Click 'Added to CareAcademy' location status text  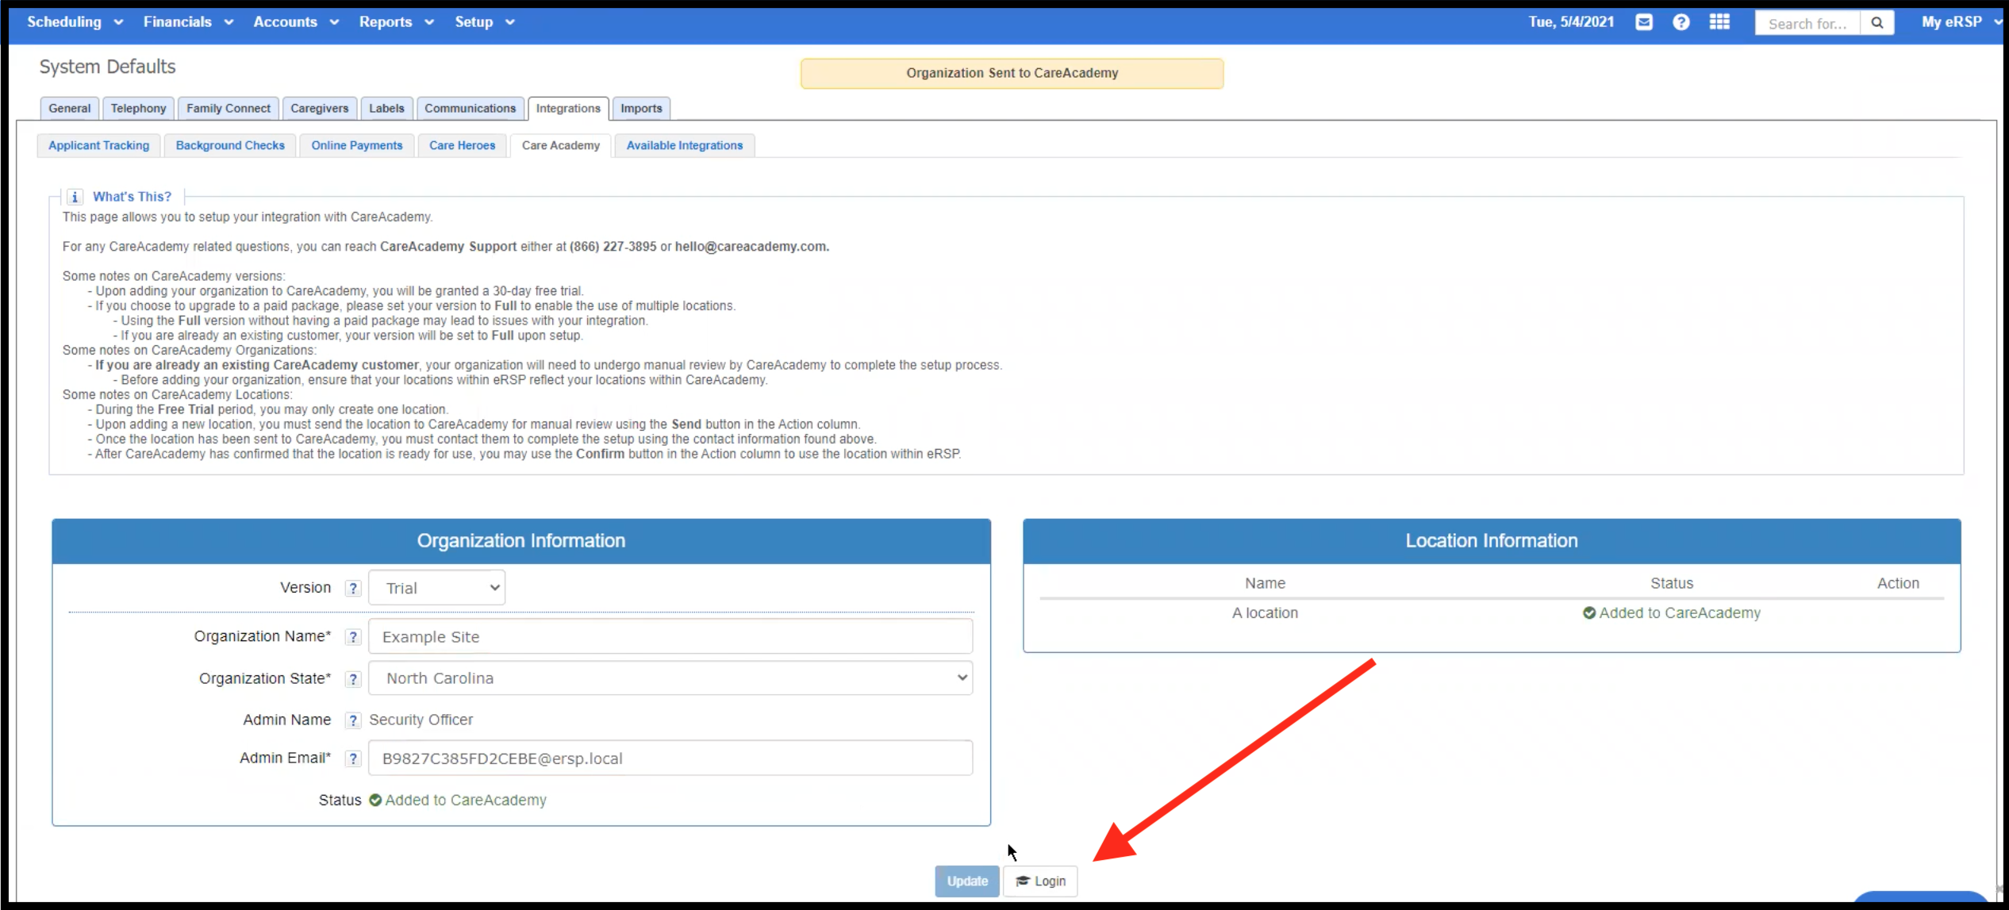[x=1680, y=612]
